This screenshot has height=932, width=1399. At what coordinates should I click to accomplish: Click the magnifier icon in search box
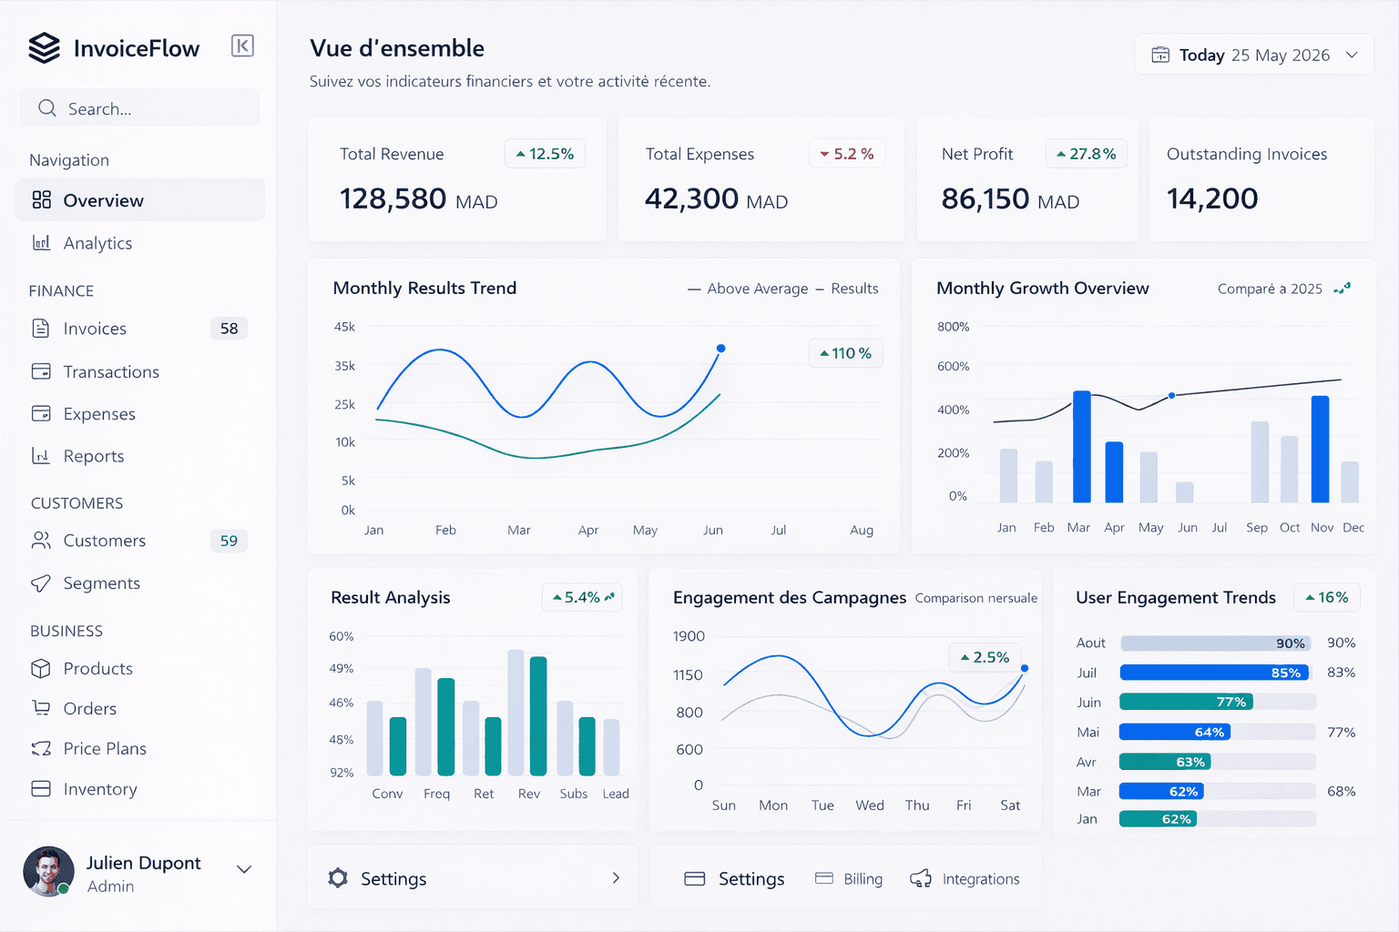(x=47, y=108)
